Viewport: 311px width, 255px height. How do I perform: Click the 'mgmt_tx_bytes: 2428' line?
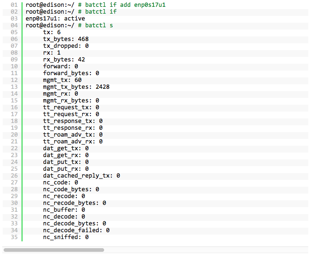coord(76,87)
